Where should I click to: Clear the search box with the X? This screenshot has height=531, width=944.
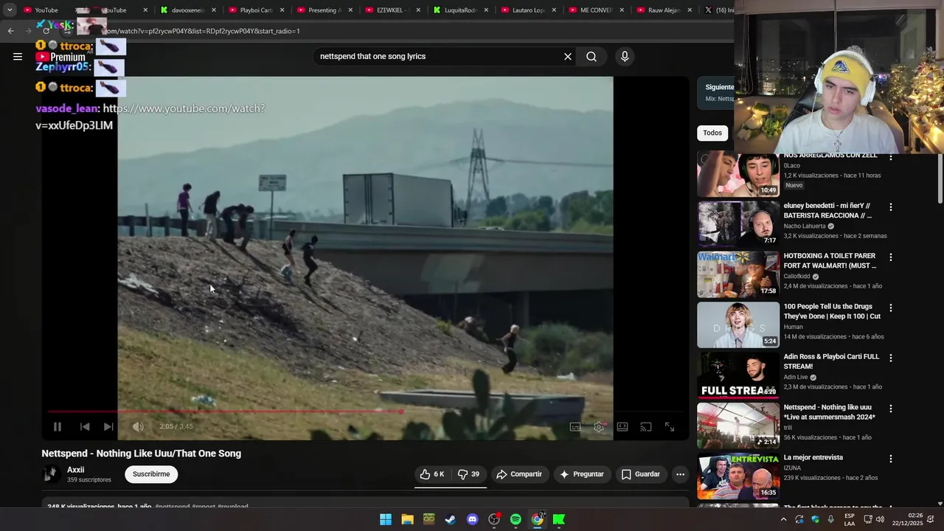click(x=568, y=56)
